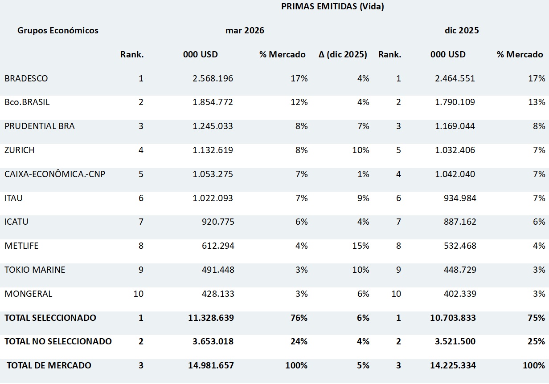Select the MONGERAL group name

[x=29, y=294]
